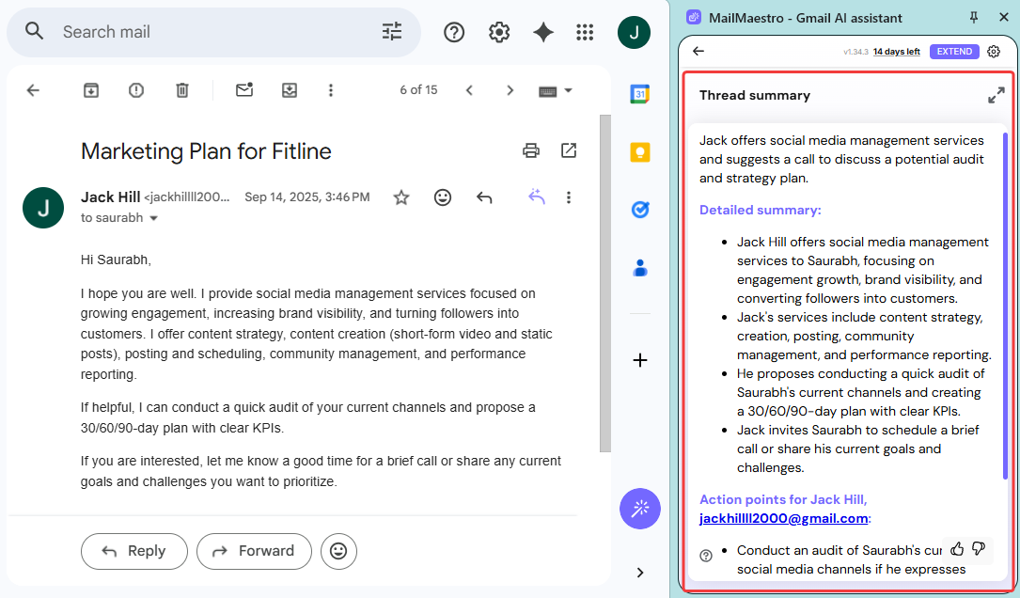Viewport: 1020px width, 598px height.
Task: Click the jackhillll2000@gmail.com link
Action: [783, 518]
